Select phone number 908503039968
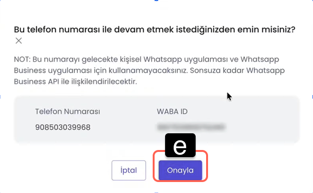This screenshot has height=193, width=313. (x=63, y=128)
